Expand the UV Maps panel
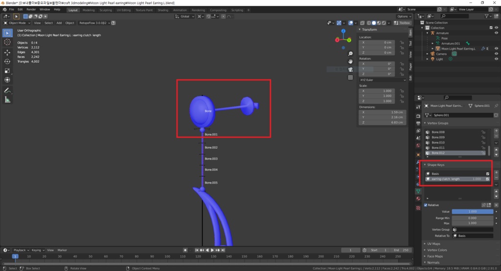The width and height of the screenshot is (501, 271). tap(433, 244)
